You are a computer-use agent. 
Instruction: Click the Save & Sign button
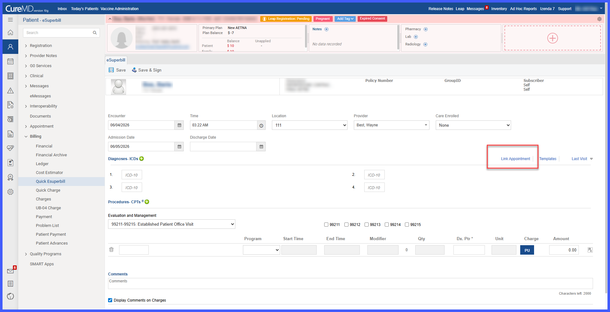pos(147,70)
